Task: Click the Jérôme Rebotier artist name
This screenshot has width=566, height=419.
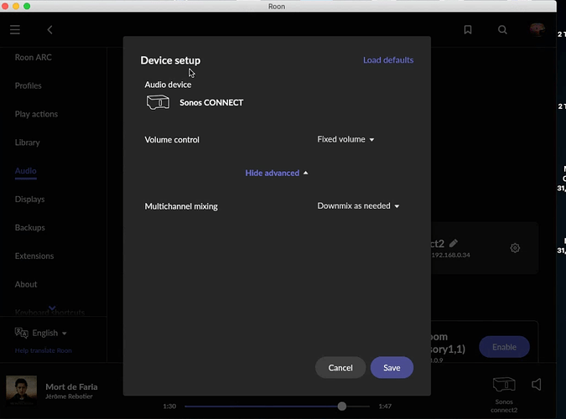Action: (x=69, y=396)
